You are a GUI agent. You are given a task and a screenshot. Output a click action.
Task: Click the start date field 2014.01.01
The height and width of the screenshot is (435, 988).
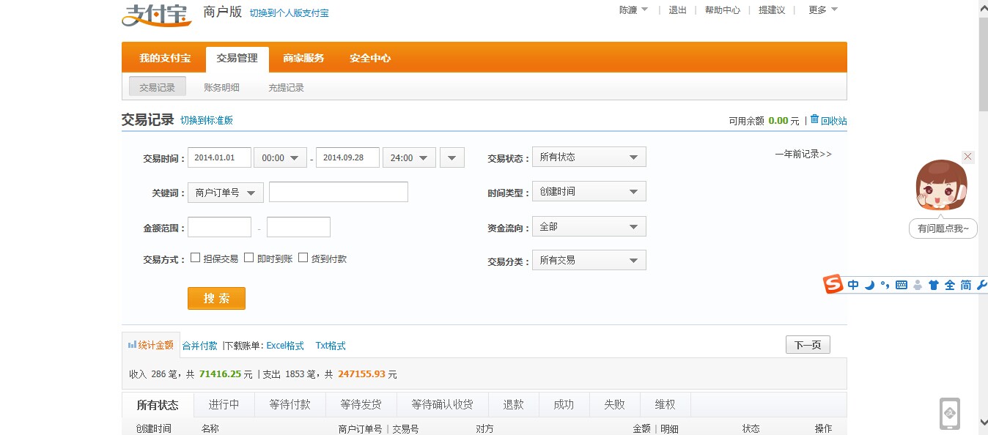[x=219, y=157]
